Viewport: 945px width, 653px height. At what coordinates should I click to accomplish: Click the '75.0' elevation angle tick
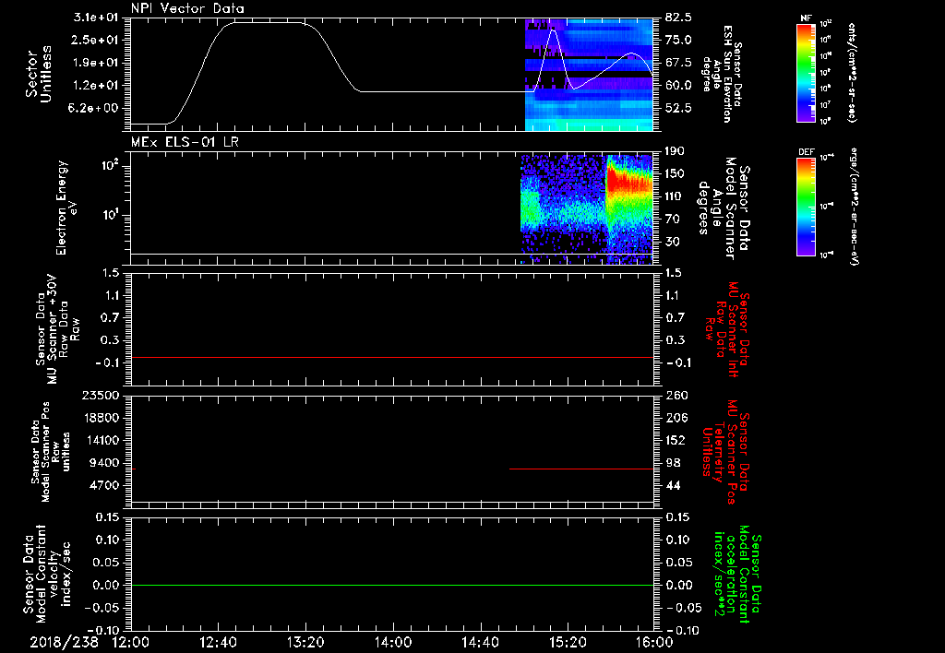pos(678,40)
